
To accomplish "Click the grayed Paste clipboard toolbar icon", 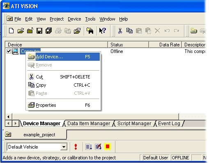I will tap(139, 31).
